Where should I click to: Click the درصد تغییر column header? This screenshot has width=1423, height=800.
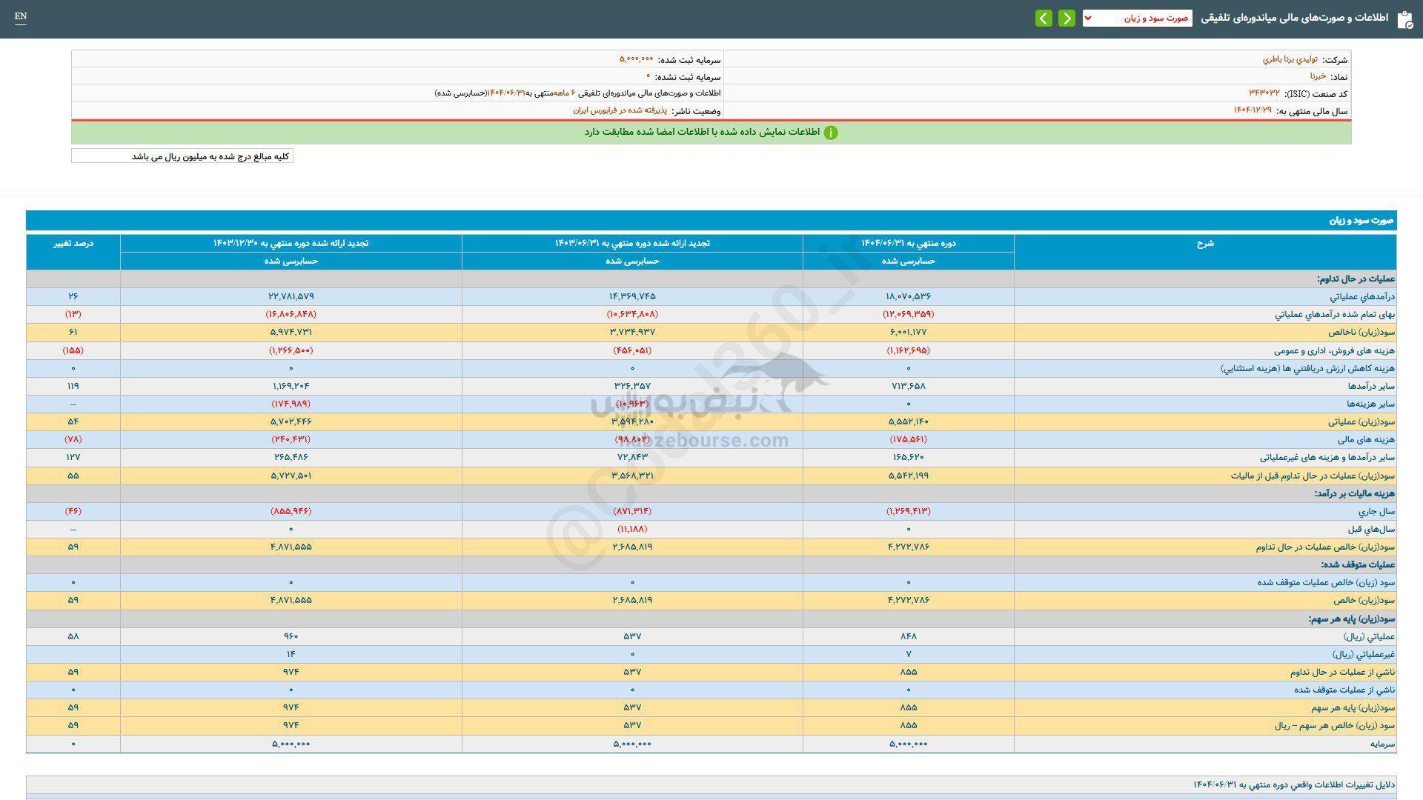73,244
